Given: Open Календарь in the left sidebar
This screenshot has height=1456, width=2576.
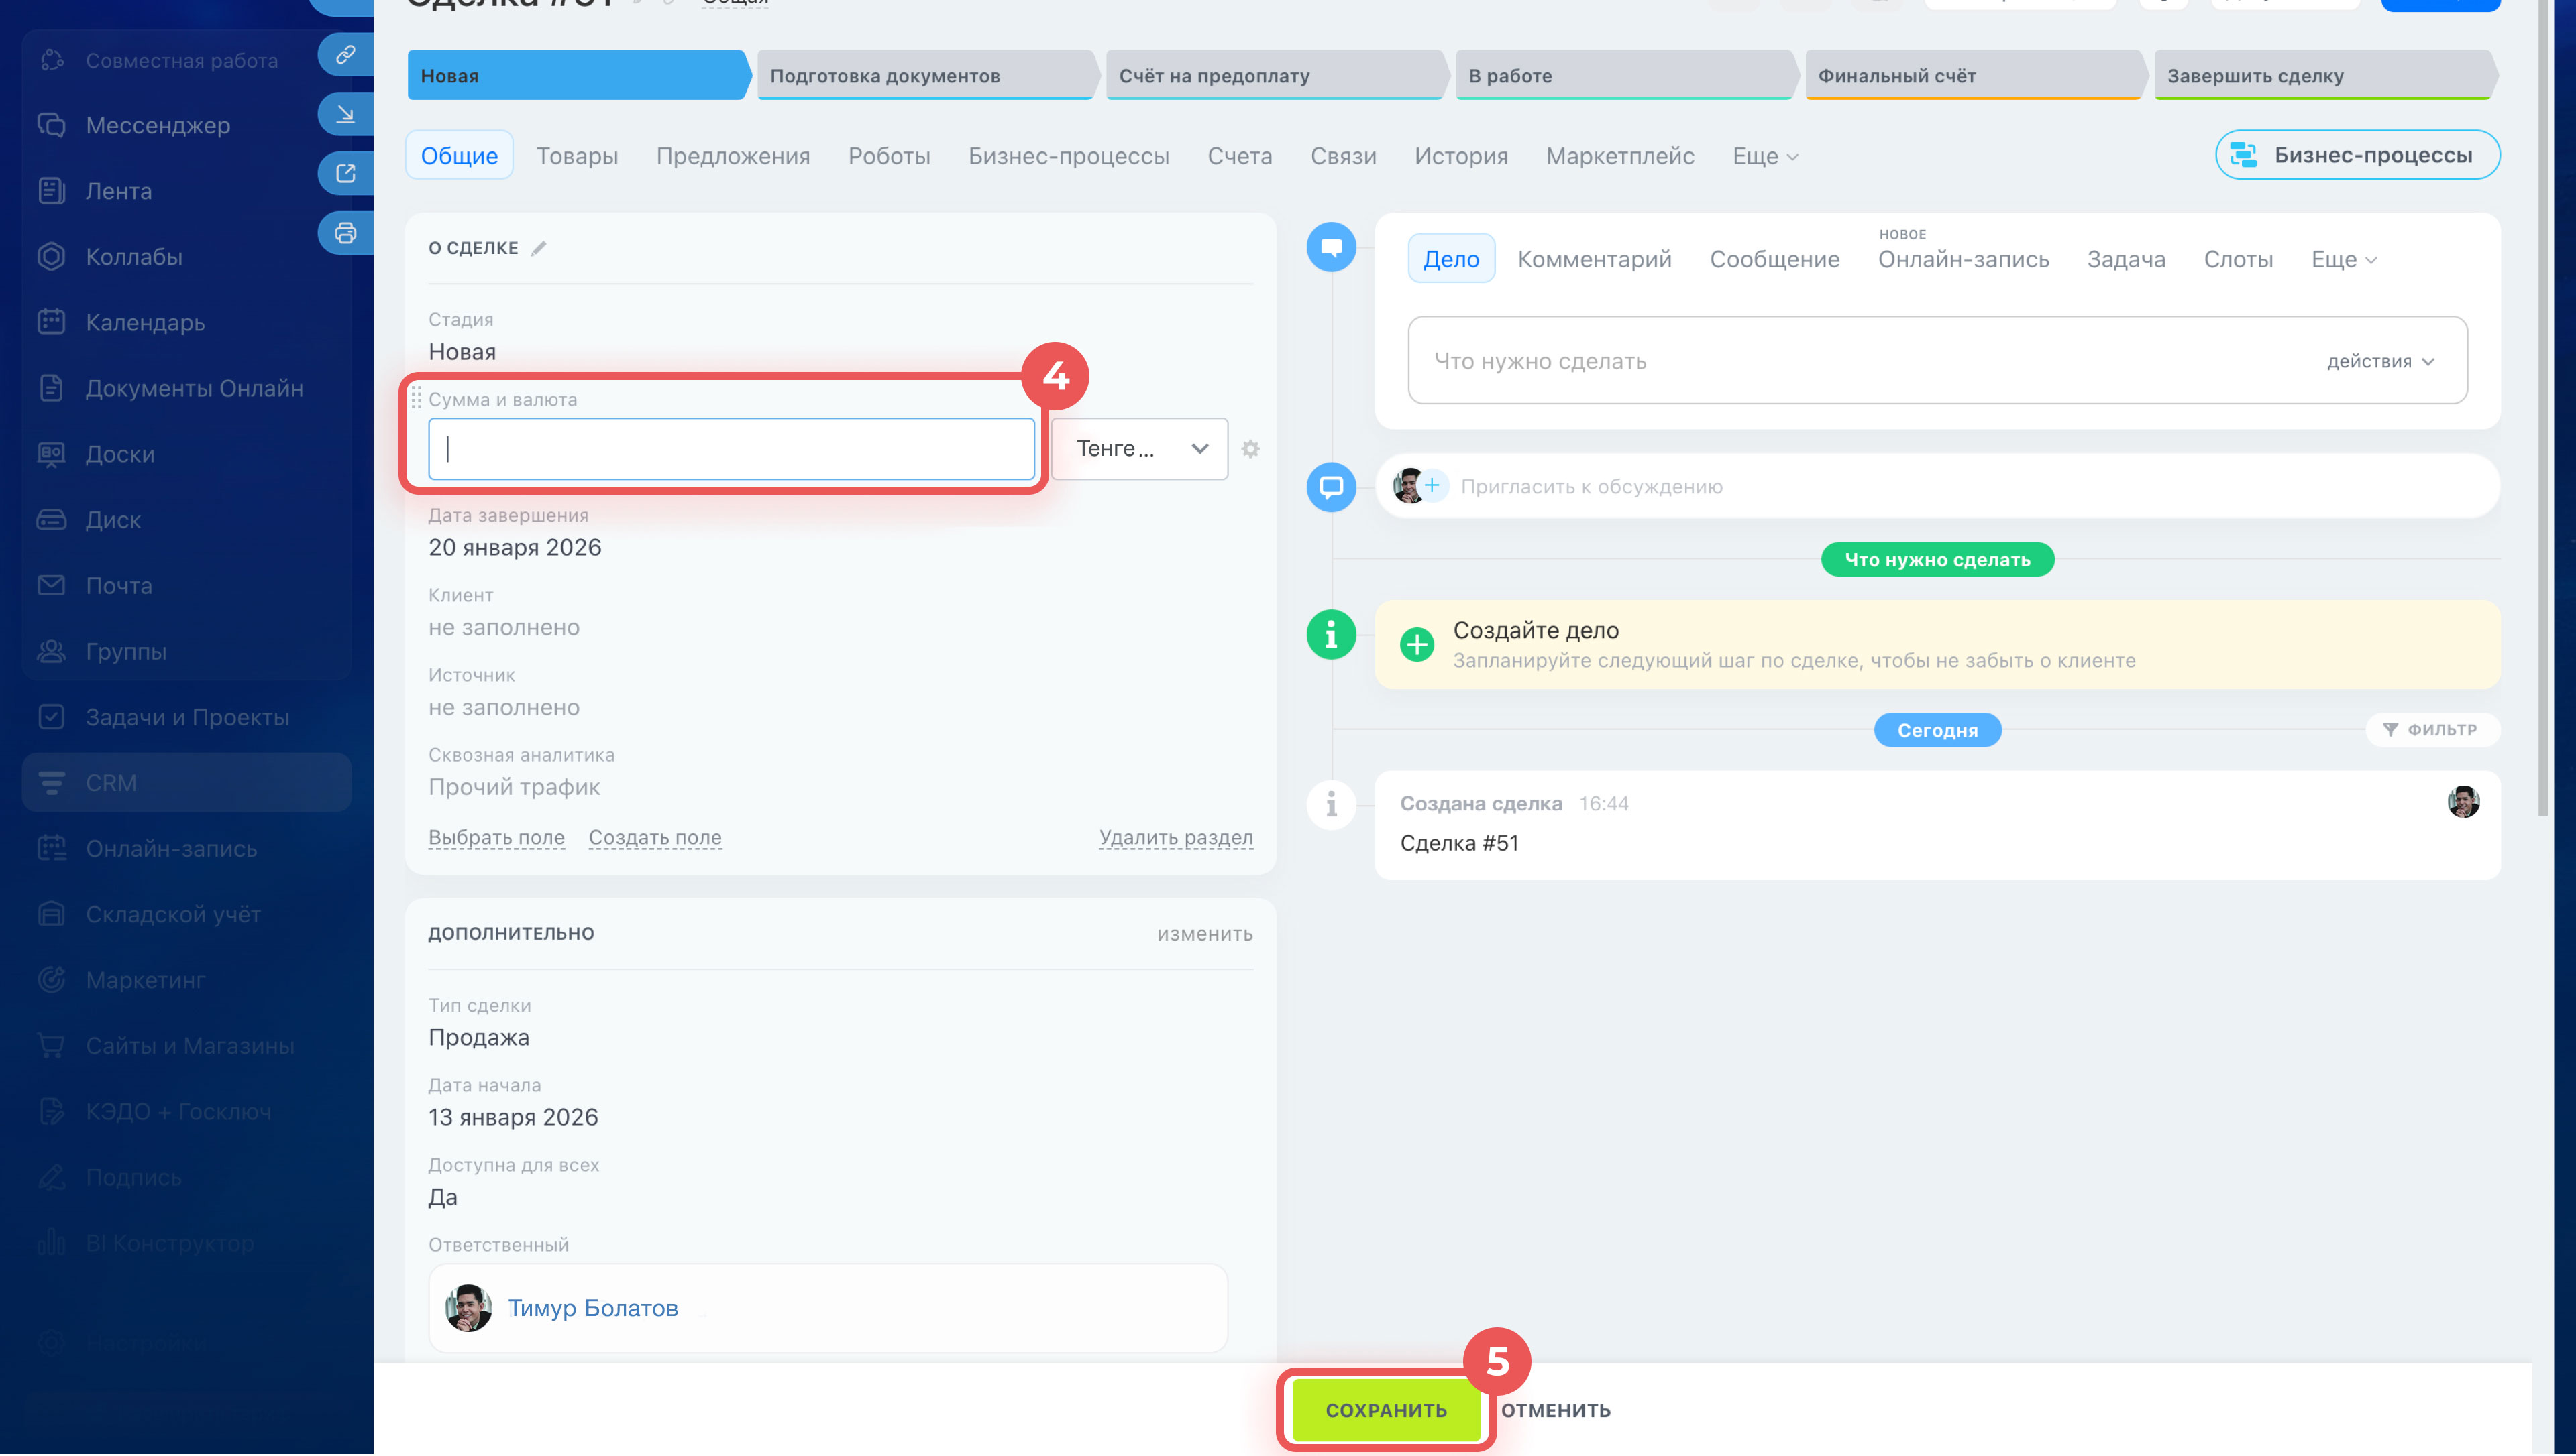Looking at the screenshot, I should point(144,322).
